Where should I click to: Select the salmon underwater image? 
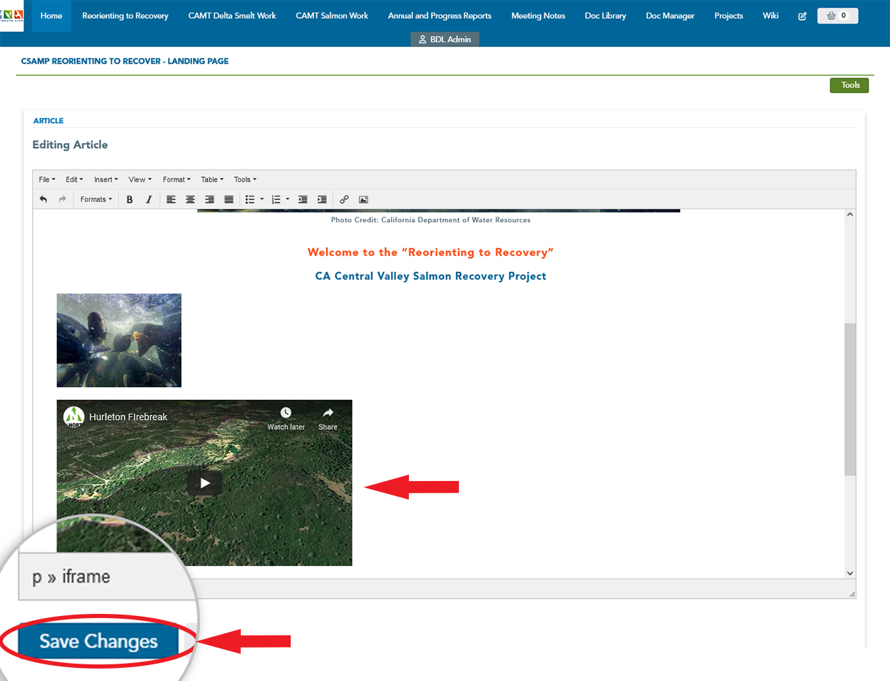[119, 340]
